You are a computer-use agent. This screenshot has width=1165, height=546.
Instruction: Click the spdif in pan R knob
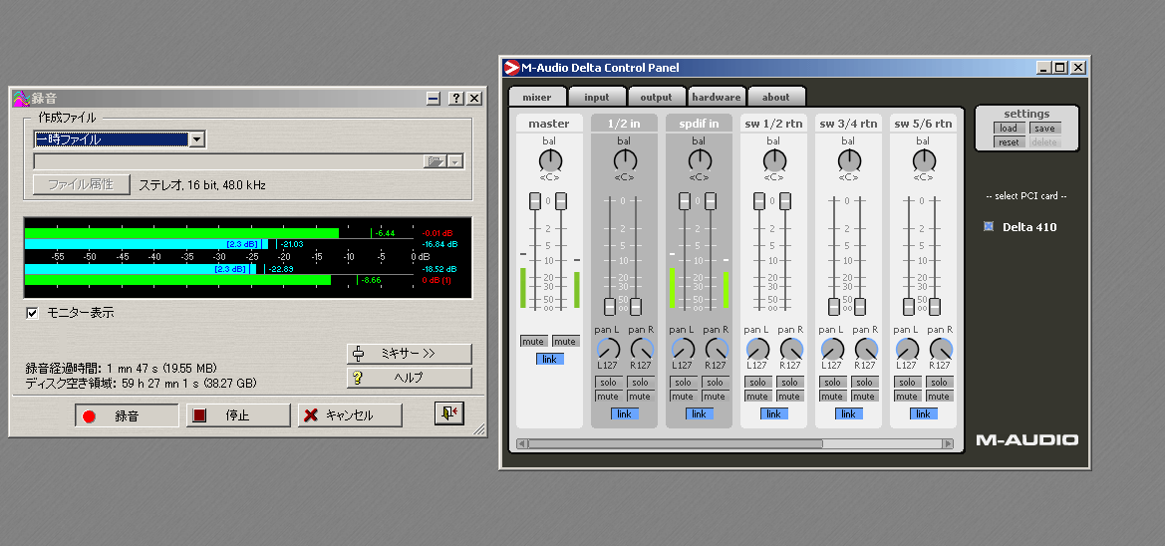(x=717, y=349)
